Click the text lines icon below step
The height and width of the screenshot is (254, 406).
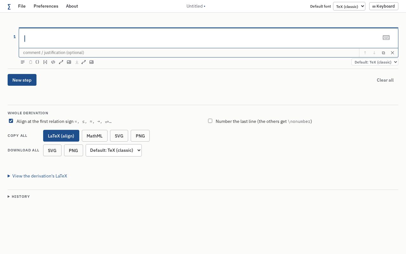pos(23,62)
